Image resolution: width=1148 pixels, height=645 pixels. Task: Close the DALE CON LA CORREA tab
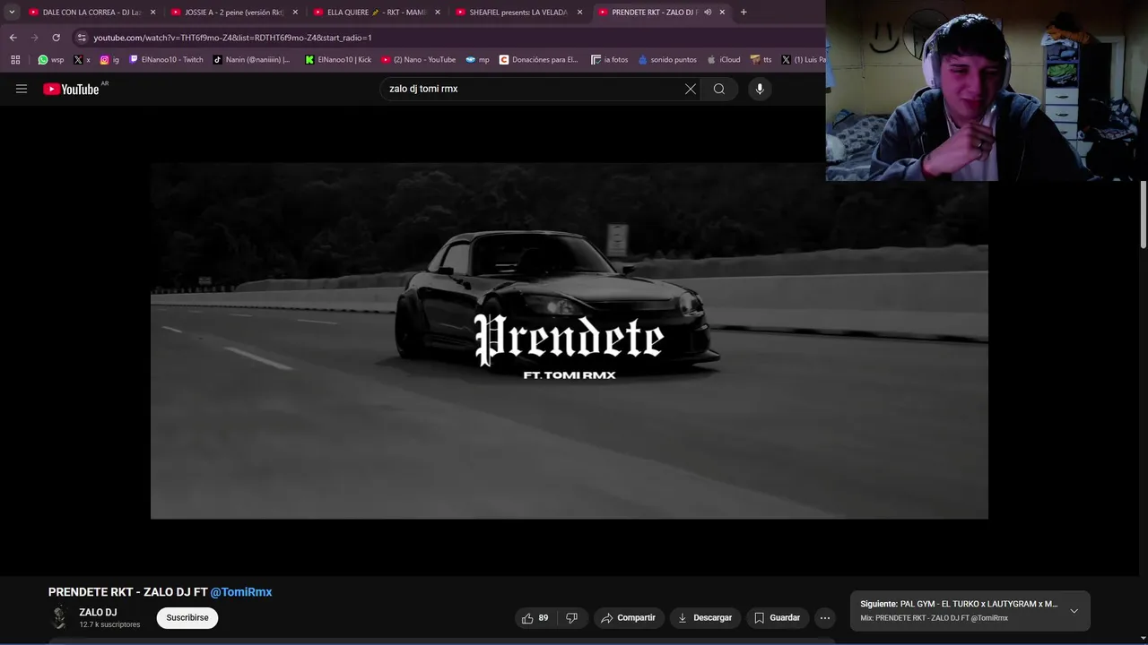[x=152, y=12]
